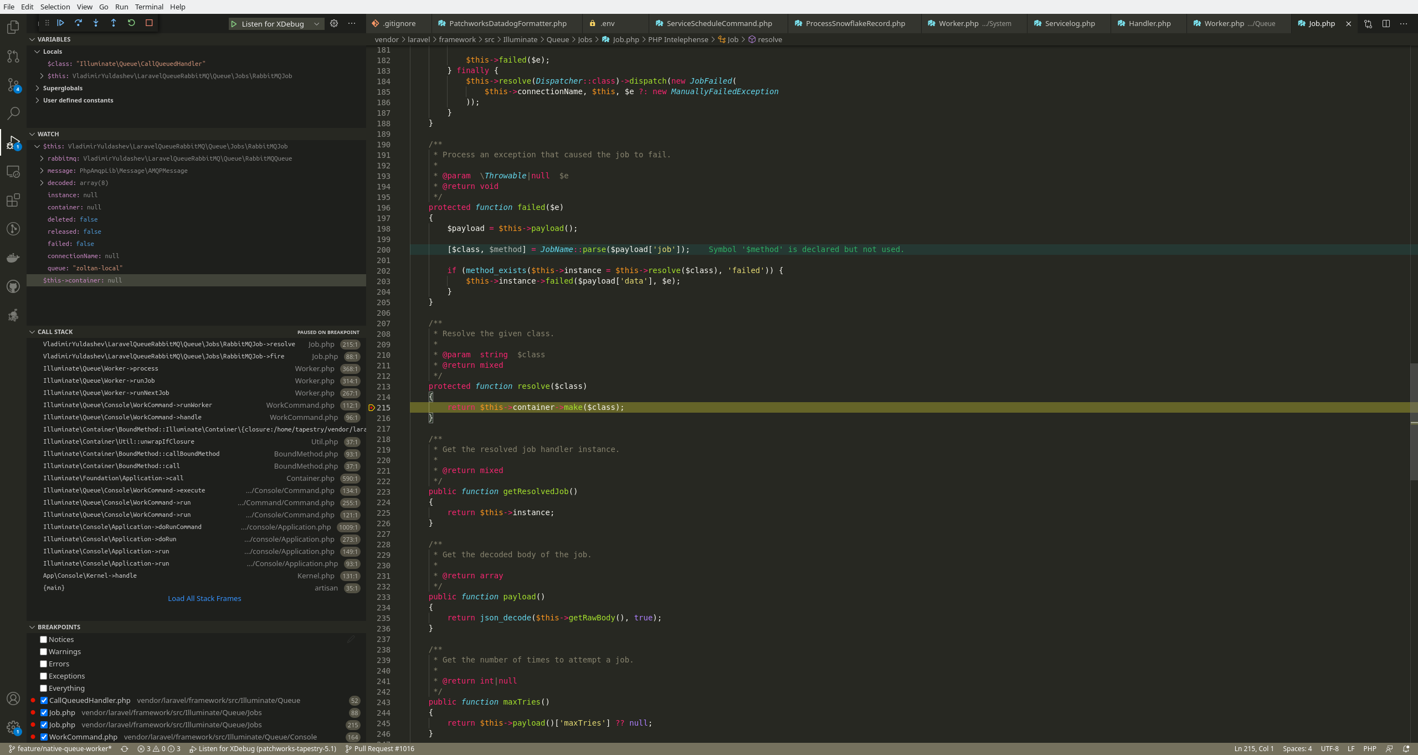Click the Step Out debug icon

click(114, 23)
